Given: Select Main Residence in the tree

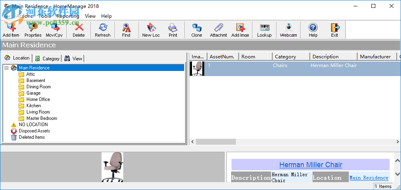Looking at the screenshot, I should (x=34, y=68).
